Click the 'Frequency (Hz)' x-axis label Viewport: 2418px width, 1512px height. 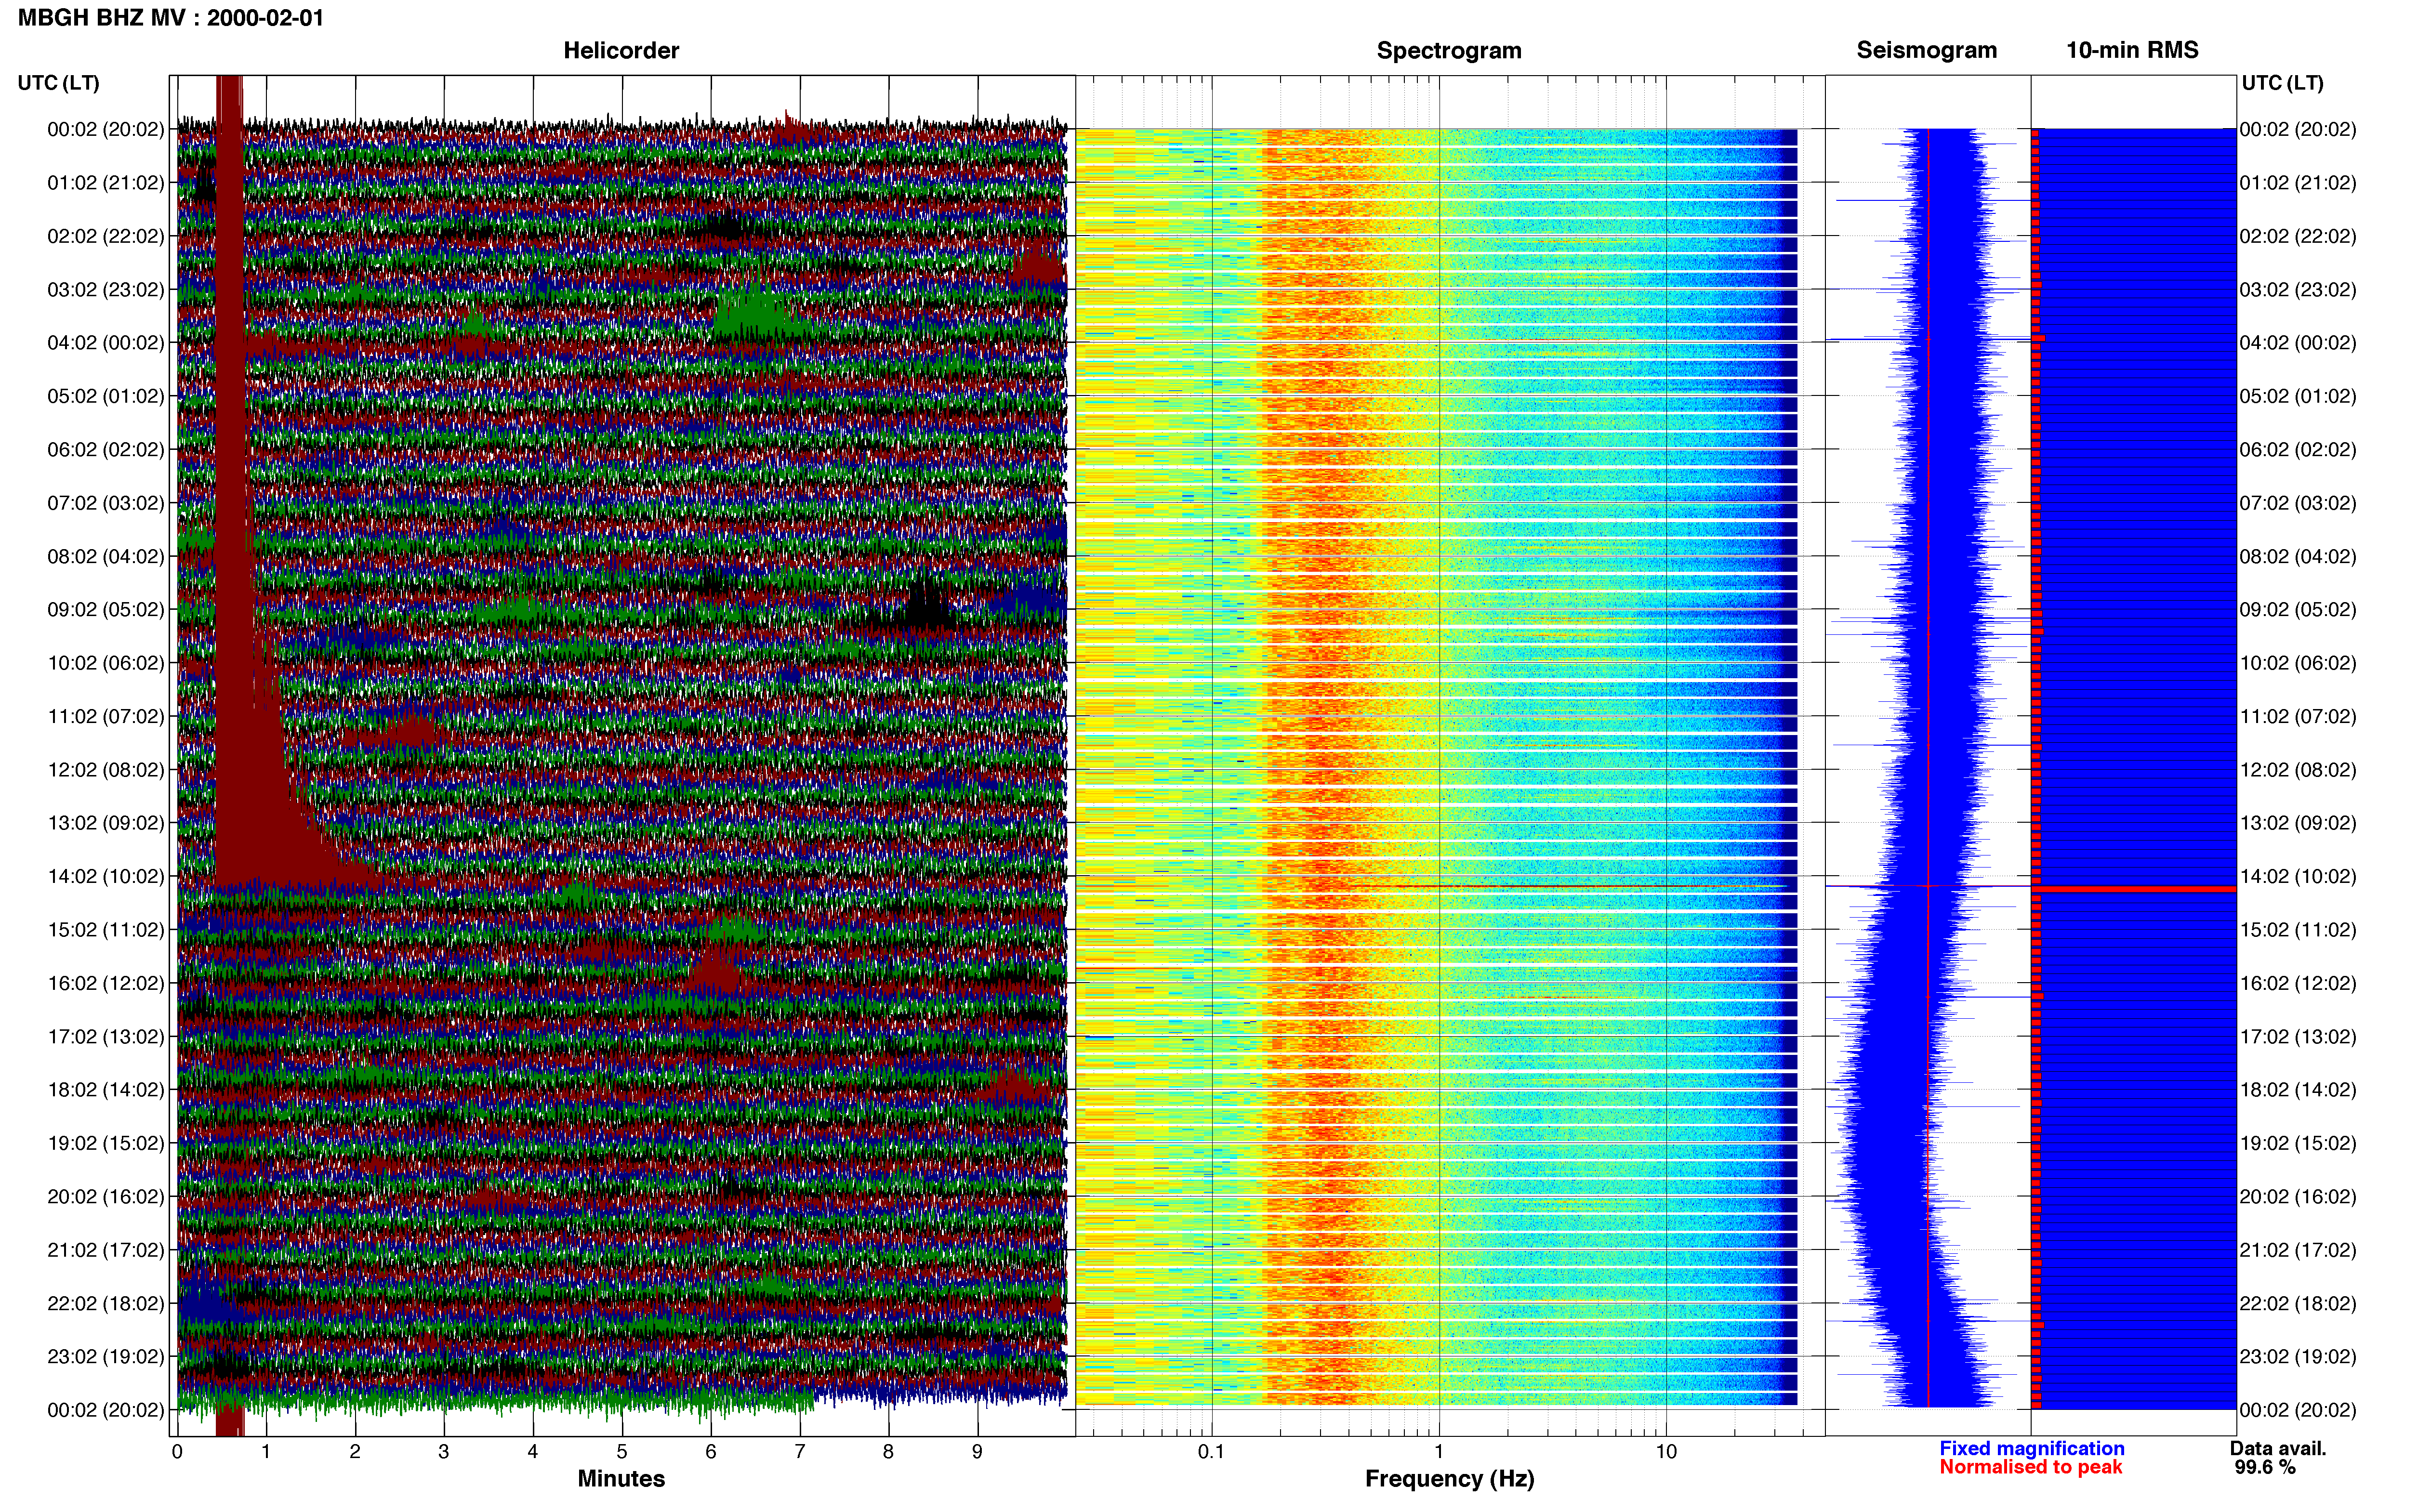coord(1449,1479)
